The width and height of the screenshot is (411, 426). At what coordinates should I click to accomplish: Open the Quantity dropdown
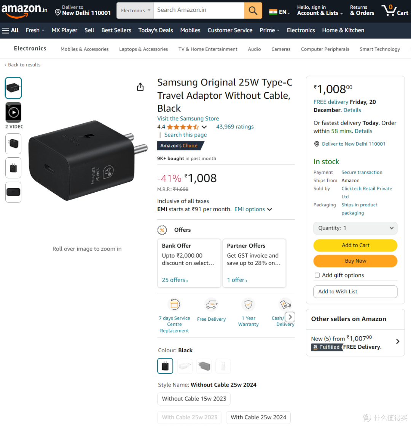click(x=355, y=228)
